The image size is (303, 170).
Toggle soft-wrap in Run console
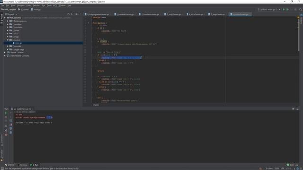click(11, 121)
